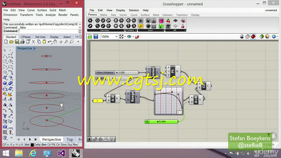Click the Rhino Print icon
The width and height of the screenshot is (281, 158).
click(x=22, y=42)
